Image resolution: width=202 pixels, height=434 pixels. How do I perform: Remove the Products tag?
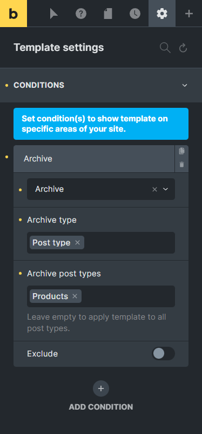coord(75,296)
